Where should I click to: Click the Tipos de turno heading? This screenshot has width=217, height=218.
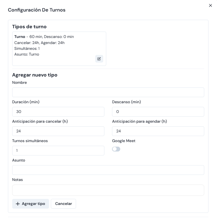tap(29, 27)
